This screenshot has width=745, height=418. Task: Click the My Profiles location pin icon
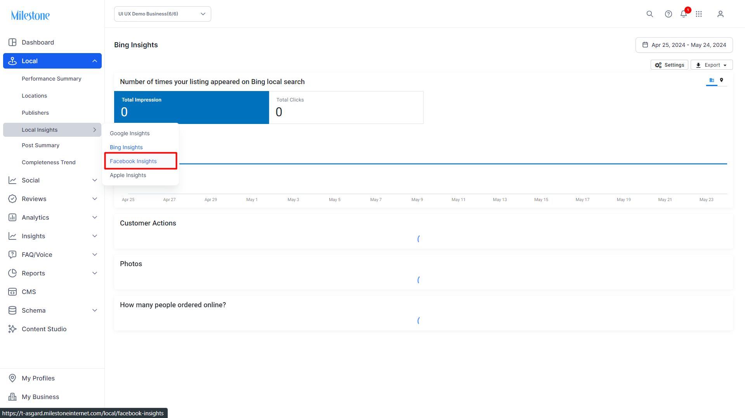click(x=12, y=378)
